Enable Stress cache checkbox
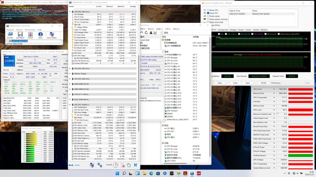Screen dimensions: 316x177 [208, 16]
